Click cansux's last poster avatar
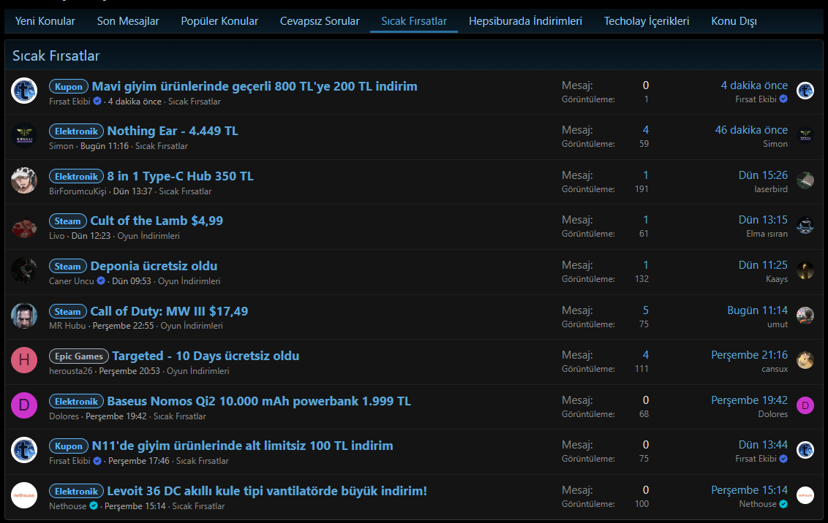 tap(805, 361)
